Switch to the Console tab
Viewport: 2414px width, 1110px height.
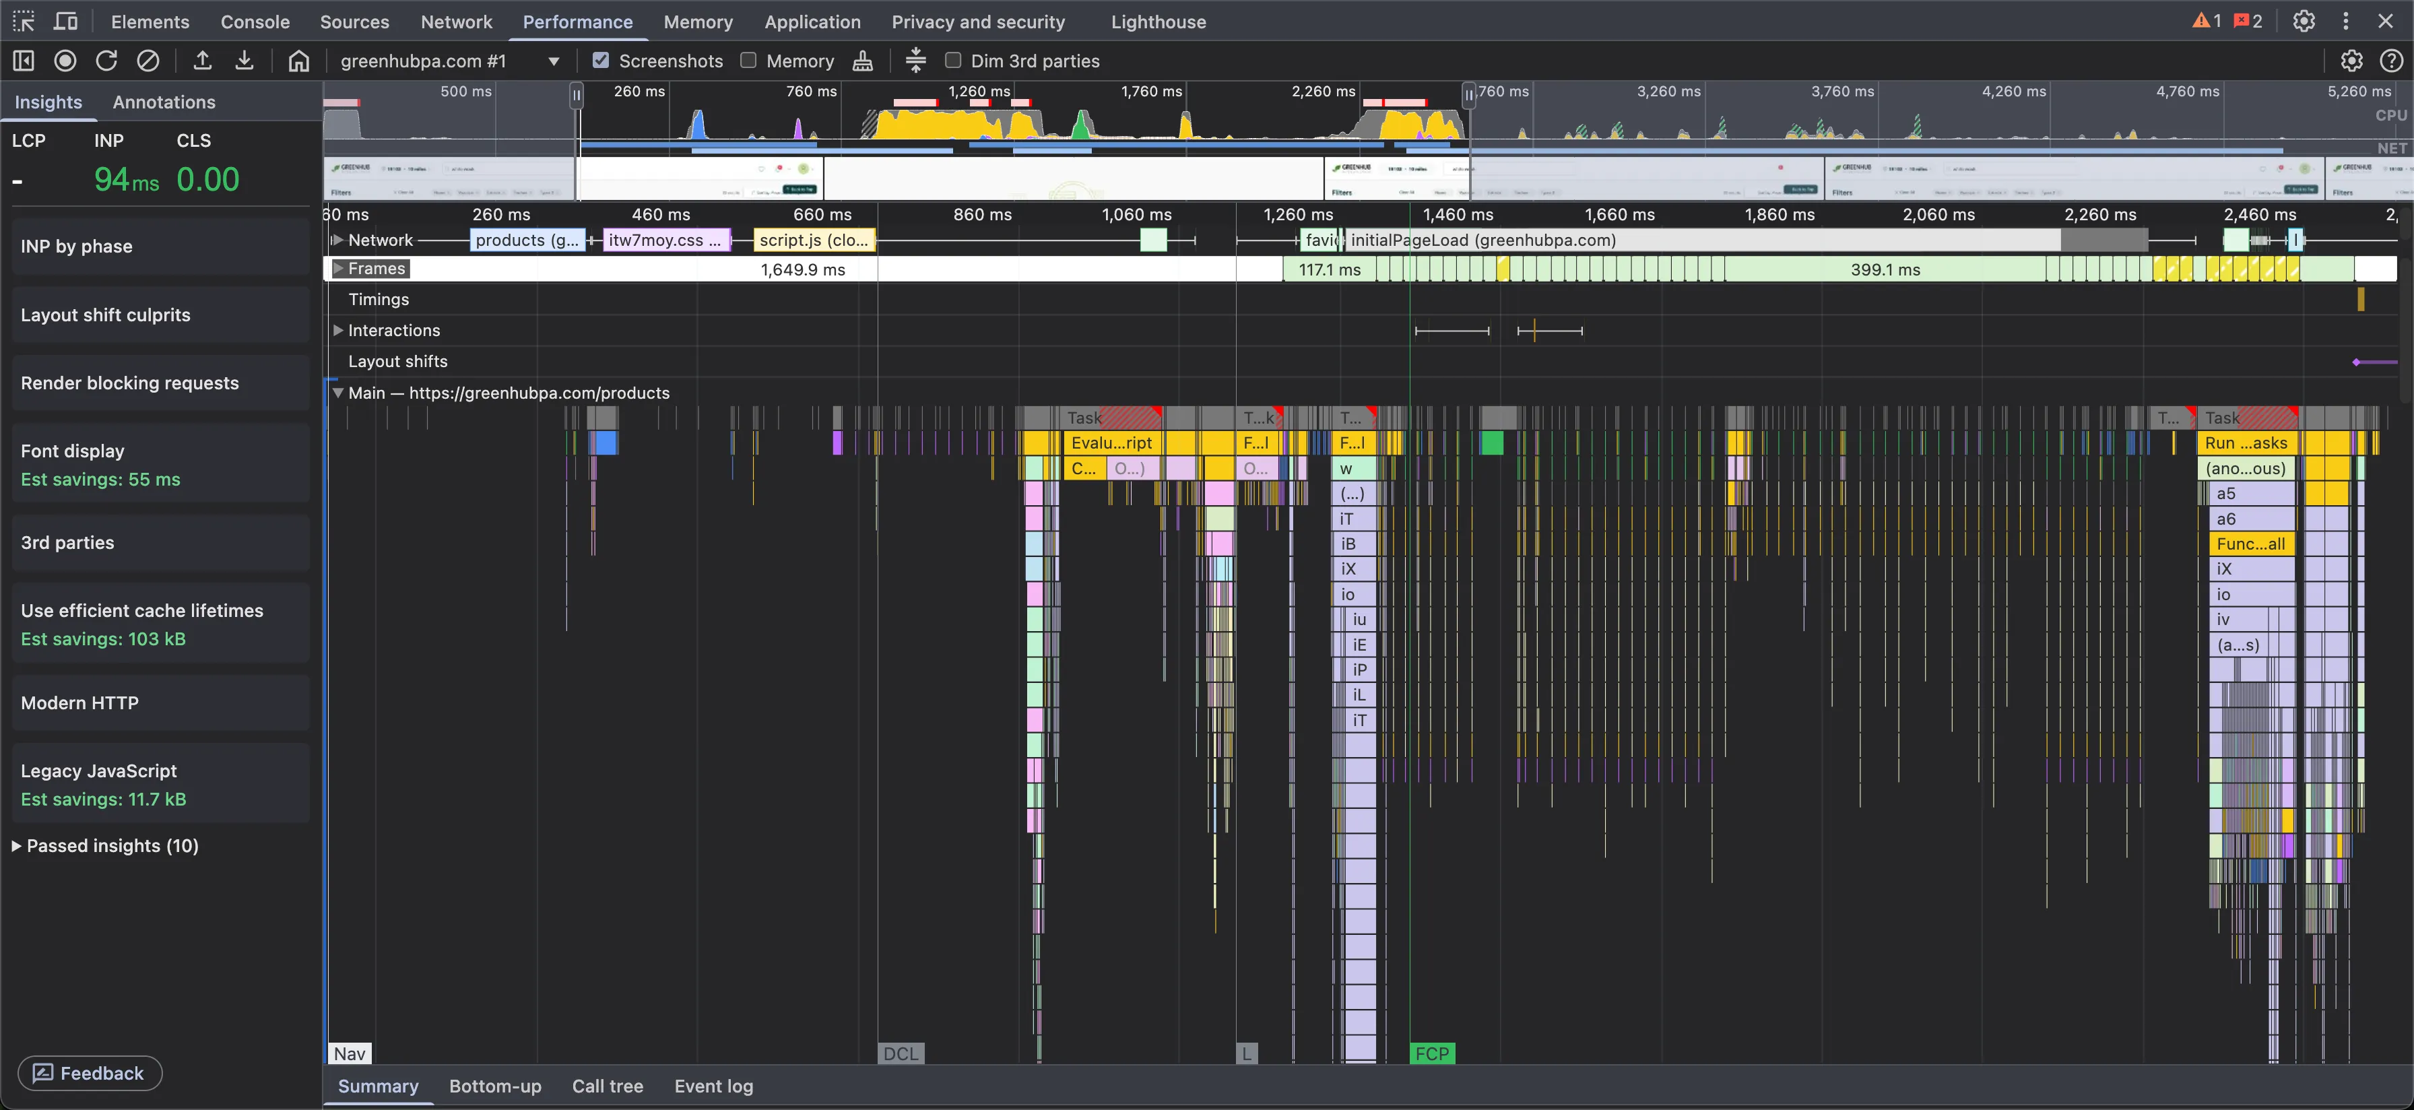tap(255, 21)
